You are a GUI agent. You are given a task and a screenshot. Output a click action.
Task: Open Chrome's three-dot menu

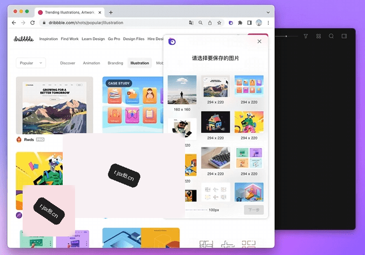[268, 23]
